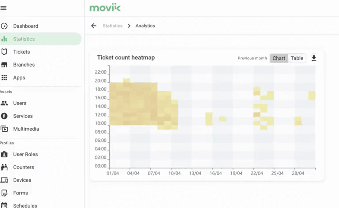Screen dimensions: 339x208
Task: Open Branches via its sidebar icon
Action: point(5,65)
